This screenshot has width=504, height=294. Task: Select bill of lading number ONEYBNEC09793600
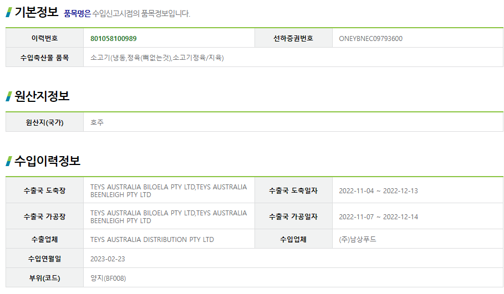[370, 39]
